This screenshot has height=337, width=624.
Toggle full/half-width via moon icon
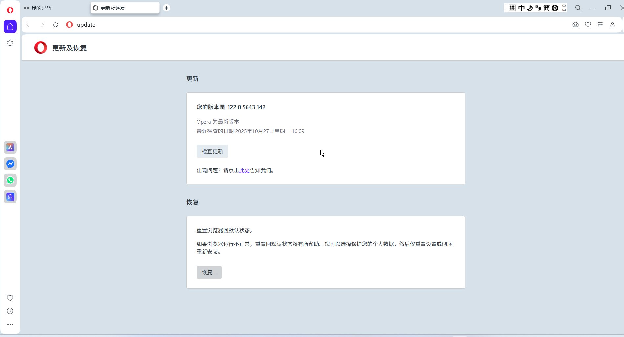[530, 8]
